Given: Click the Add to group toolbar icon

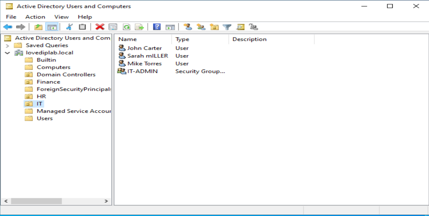Looking at the screenshot, I should coord(254,27).
